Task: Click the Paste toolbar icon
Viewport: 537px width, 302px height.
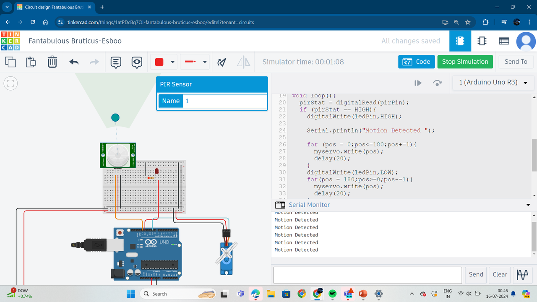Action: tap(31, 62)
